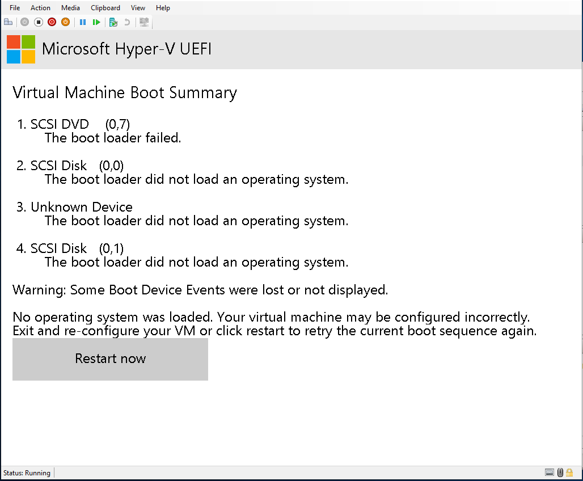Open the Media menu
Viewport: 583px width, 481px height.
70,8
